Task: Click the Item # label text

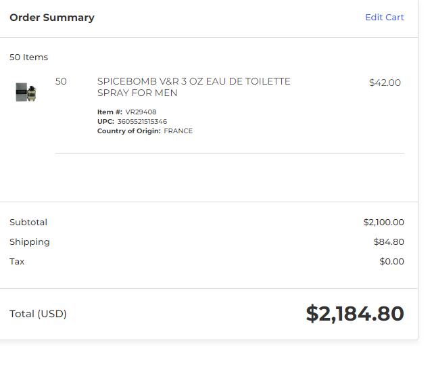Action: pyautogui.click(x=110, y=112)
